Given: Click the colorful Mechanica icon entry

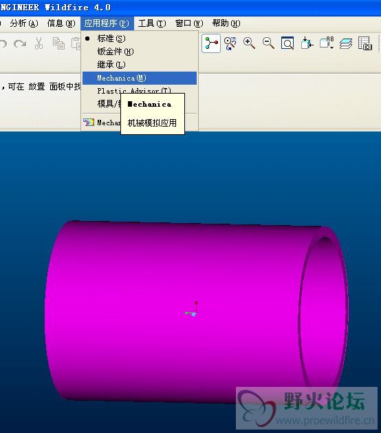Looking at the screenshot, I should click(102, 123).
